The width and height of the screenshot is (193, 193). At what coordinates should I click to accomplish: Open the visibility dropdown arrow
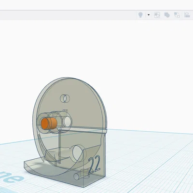click(149, 15)
